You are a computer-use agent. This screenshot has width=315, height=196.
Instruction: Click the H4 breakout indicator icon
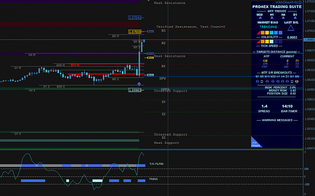coord(283,81)
